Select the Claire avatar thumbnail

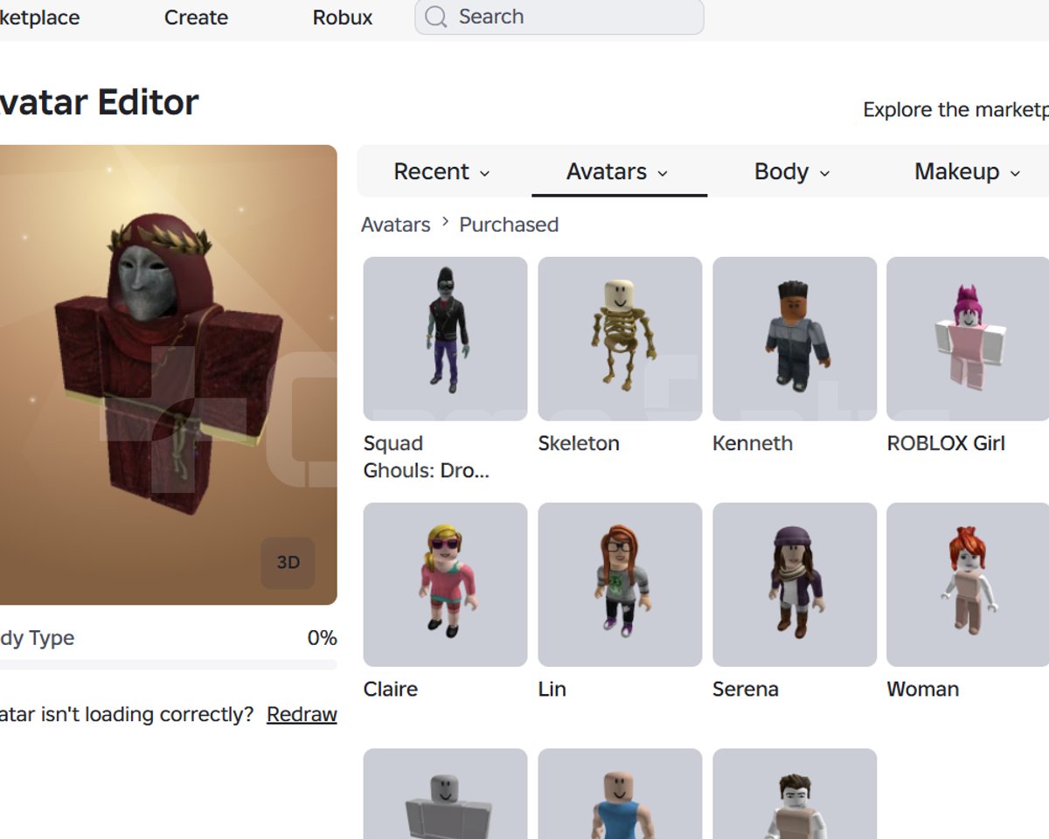click(445, 585)
